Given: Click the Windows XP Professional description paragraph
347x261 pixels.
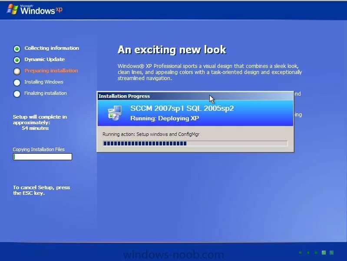Looking at the screenshot, I should pyautogui.click(x=210, y=72).
